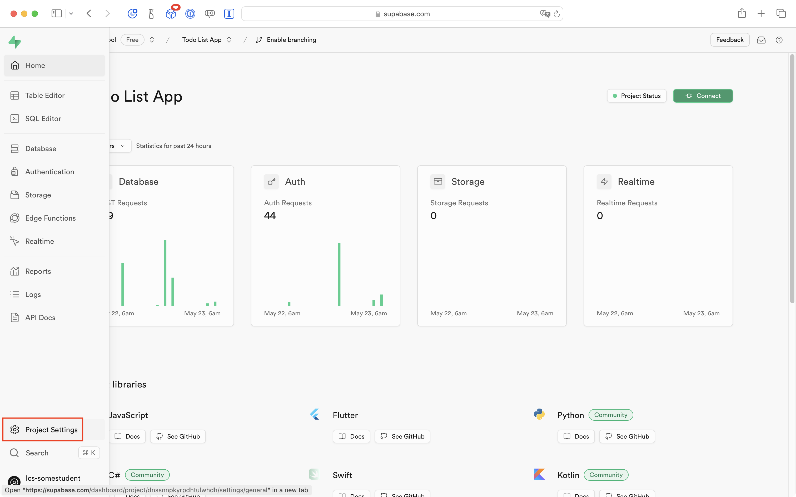The width and height of the screenshot is (796, 497).
Task: Open the Flutter Docs link
Action: (x=351, y=436)
